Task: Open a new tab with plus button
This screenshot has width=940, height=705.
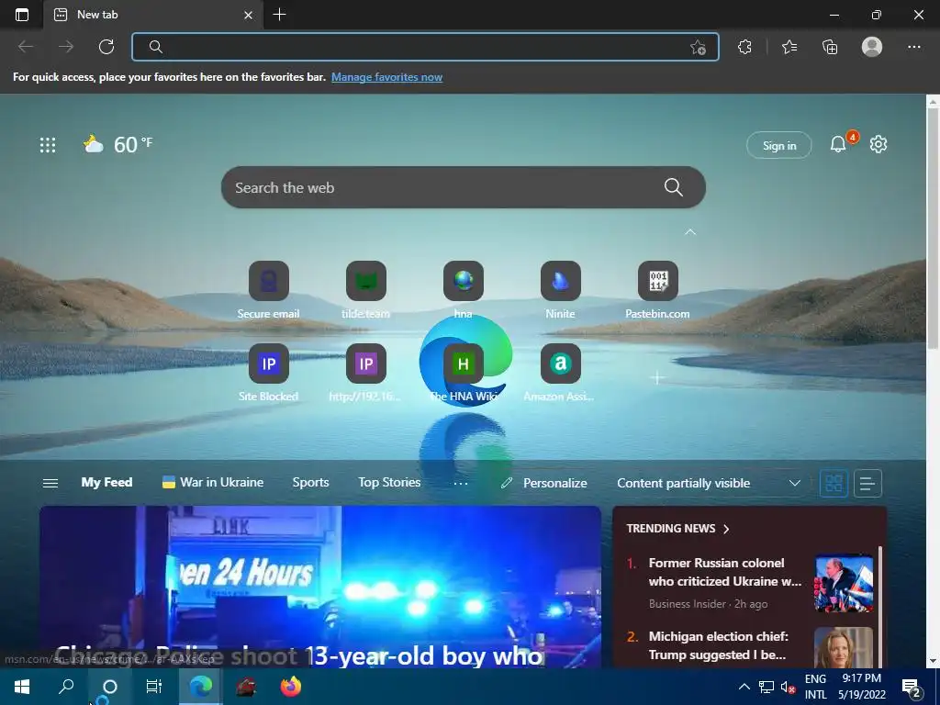Action: pyautogui.click(x=279, y=15)
